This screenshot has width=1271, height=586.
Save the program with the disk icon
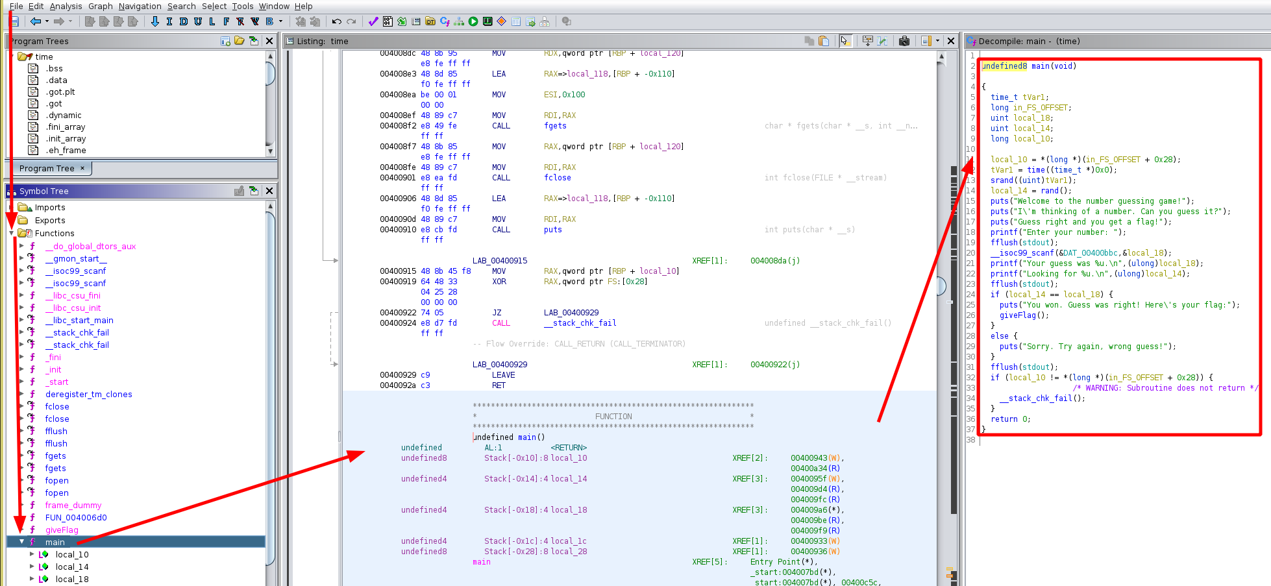[14, 21]
